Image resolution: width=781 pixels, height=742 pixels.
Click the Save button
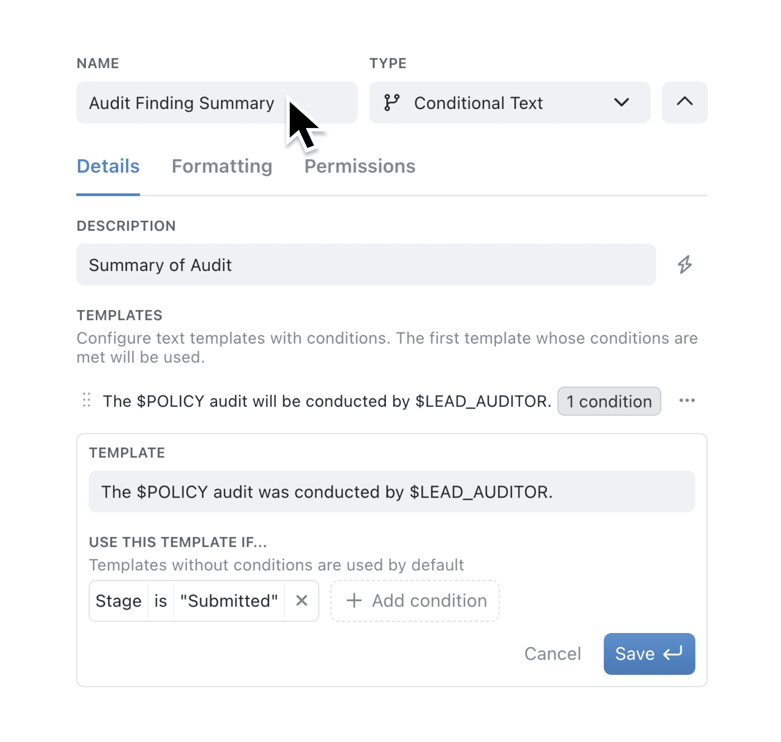(649, 654)
